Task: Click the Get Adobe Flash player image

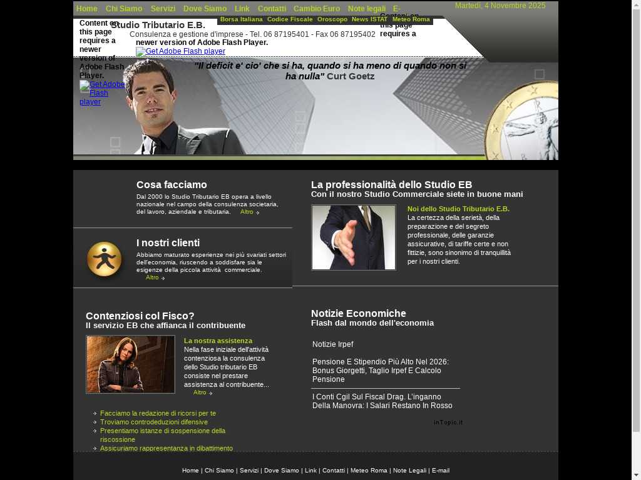Action: click(x=180, y=52)
